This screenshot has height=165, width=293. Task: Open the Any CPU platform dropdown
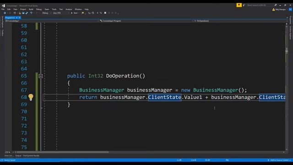tap(61, 13)
